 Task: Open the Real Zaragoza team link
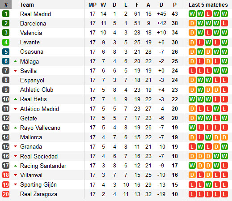(x=38, y=194)
